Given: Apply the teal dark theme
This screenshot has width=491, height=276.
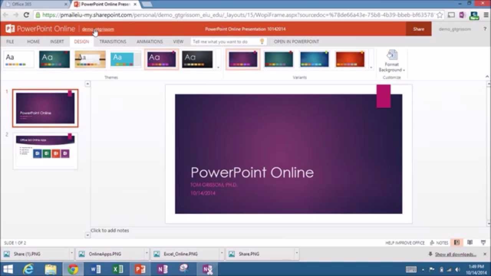Looking at the screenshot, I should click(x=54, y=59).
